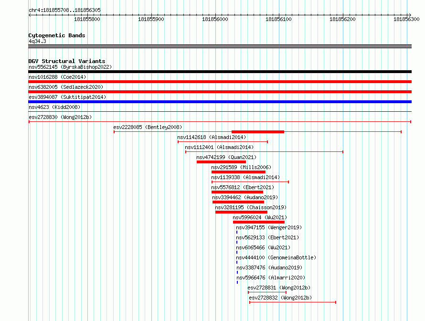
Task: Open nsv4742199 (Quan2021) label
Action: 226,157
